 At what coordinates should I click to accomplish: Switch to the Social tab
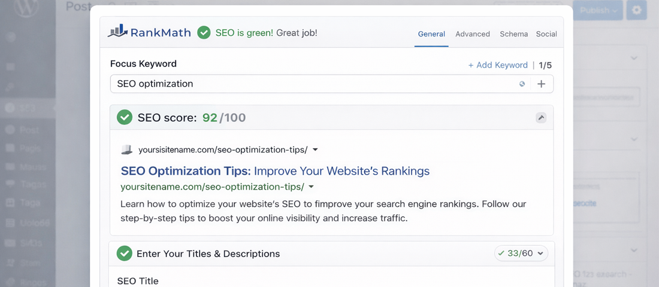546,34
